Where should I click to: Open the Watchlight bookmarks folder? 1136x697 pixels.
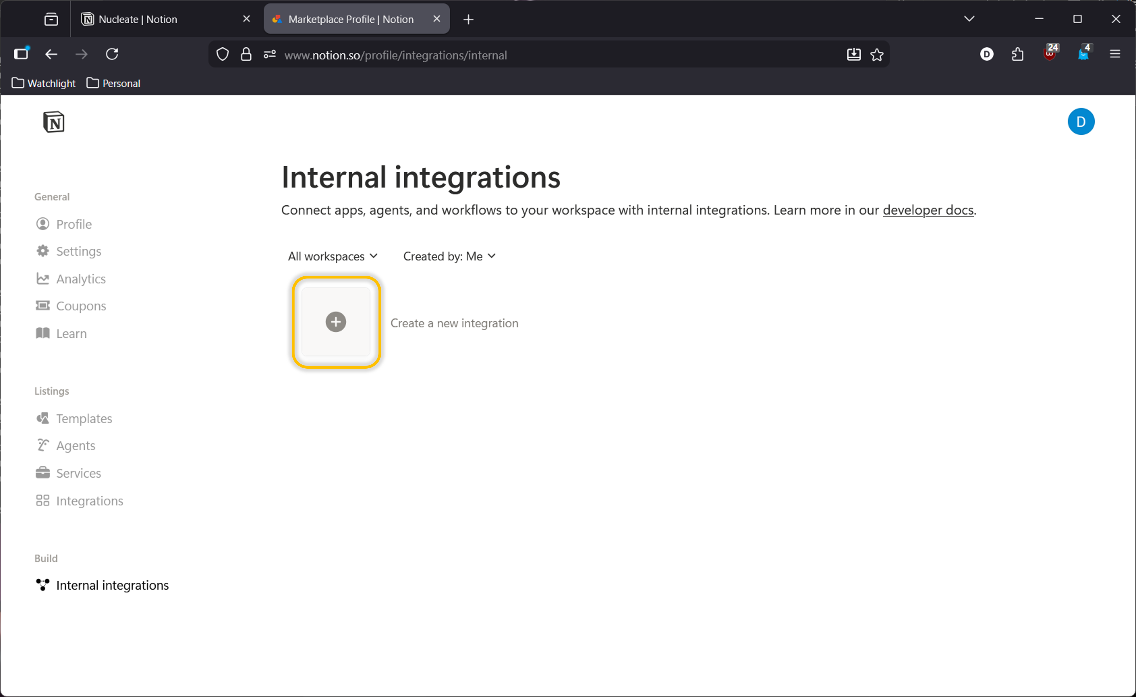click(x=44, y=83)
